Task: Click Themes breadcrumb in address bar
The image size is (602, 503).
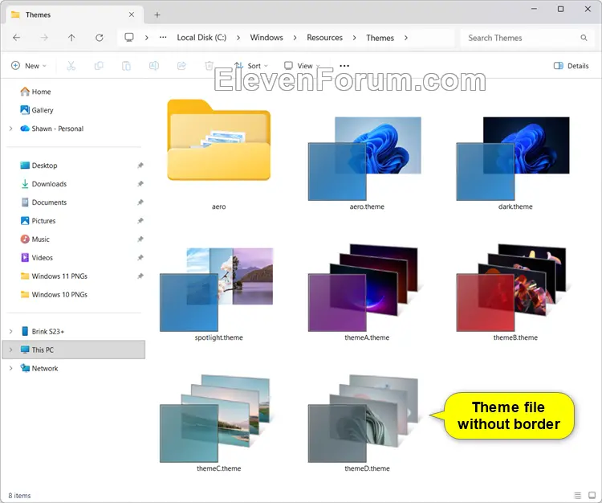Action: click(380, 38)
